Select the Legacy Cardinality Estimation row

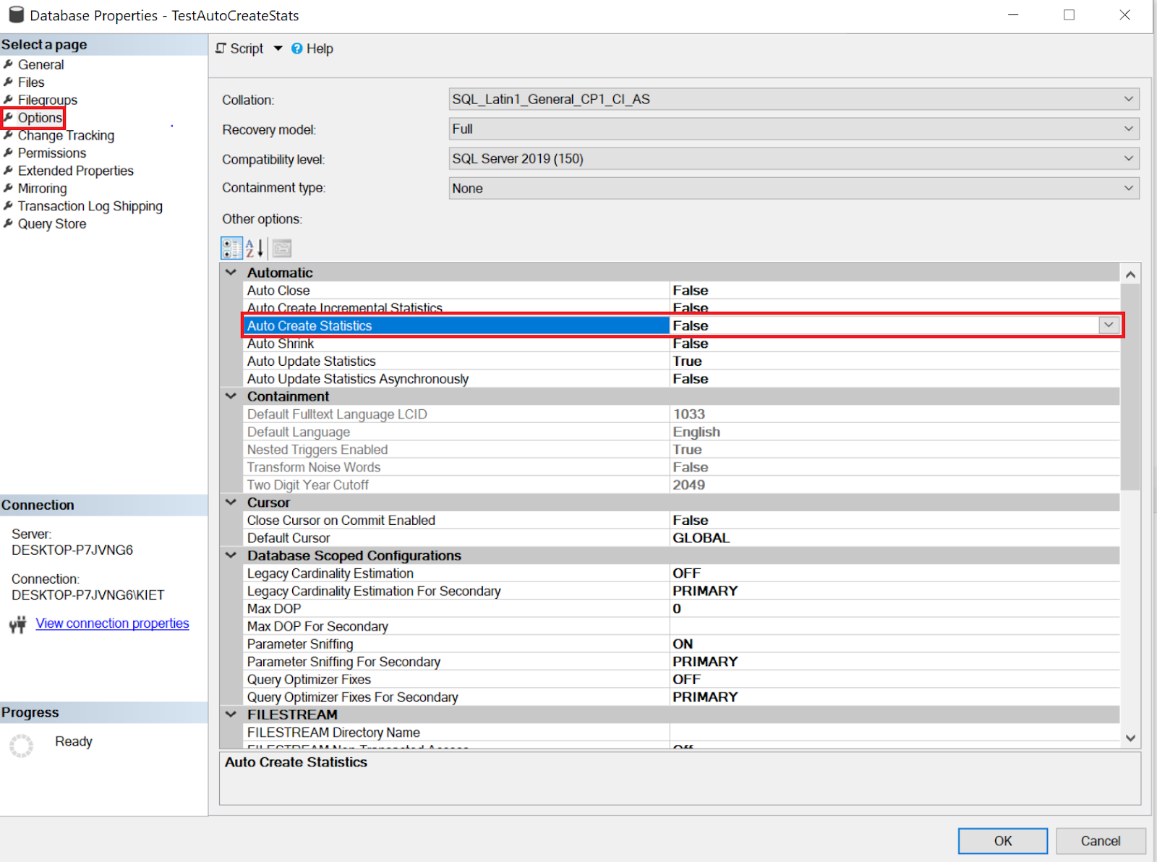click(x=681, y=573)
